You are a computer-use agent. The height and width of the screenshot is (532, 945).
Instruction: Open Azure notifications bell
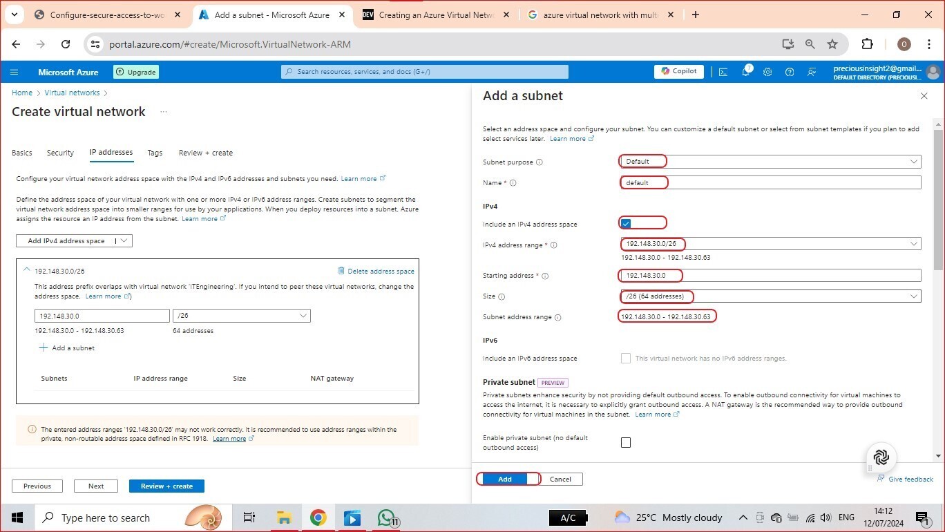click(x=746, y=71)
